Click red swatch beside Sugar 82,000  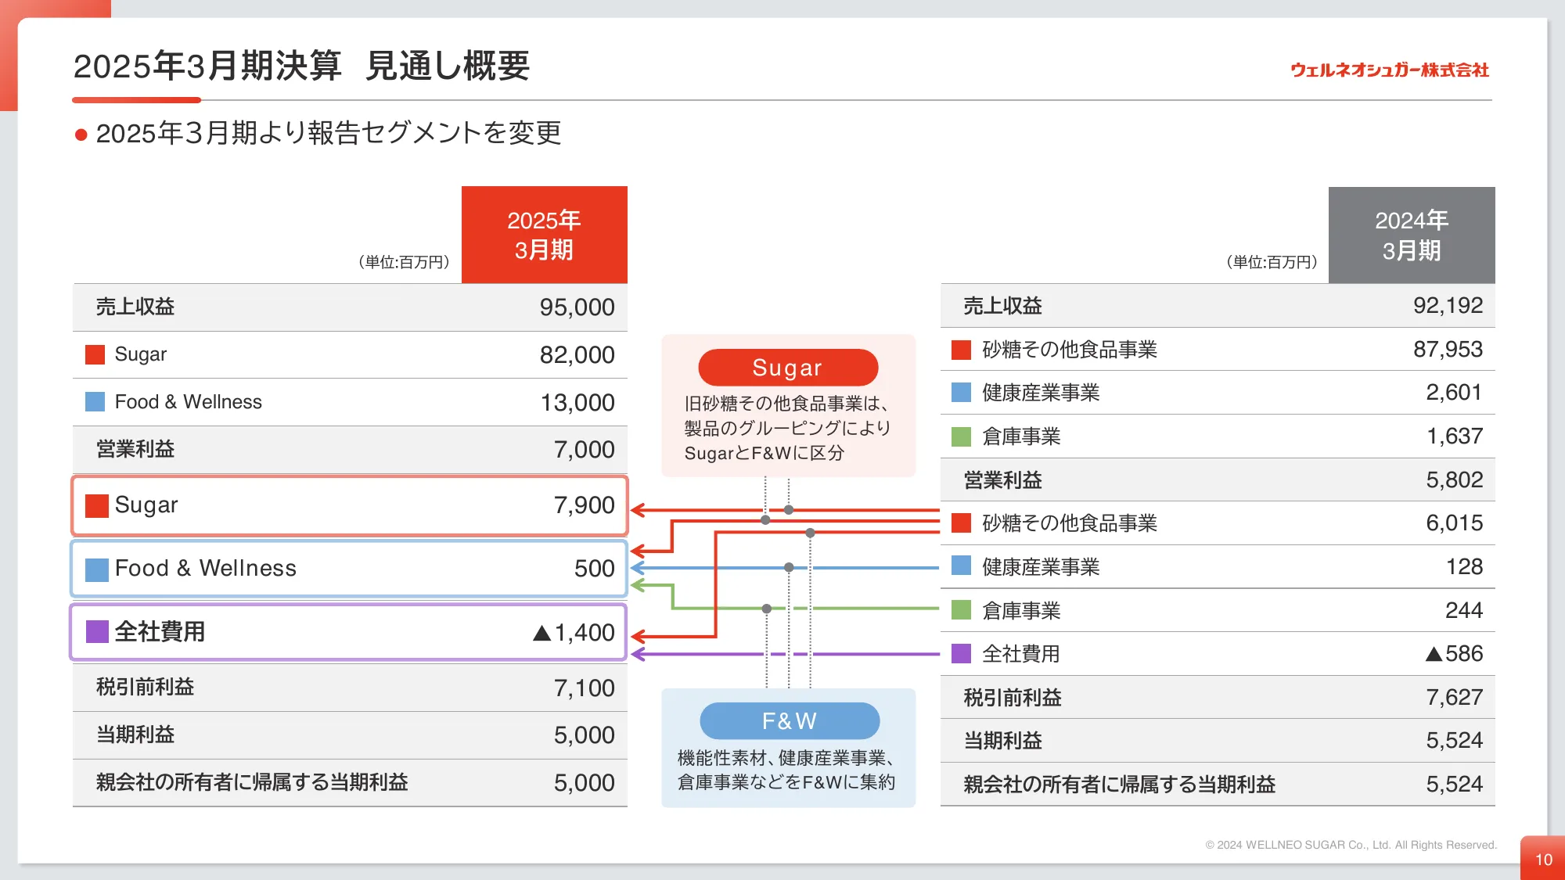coord(95,354)
